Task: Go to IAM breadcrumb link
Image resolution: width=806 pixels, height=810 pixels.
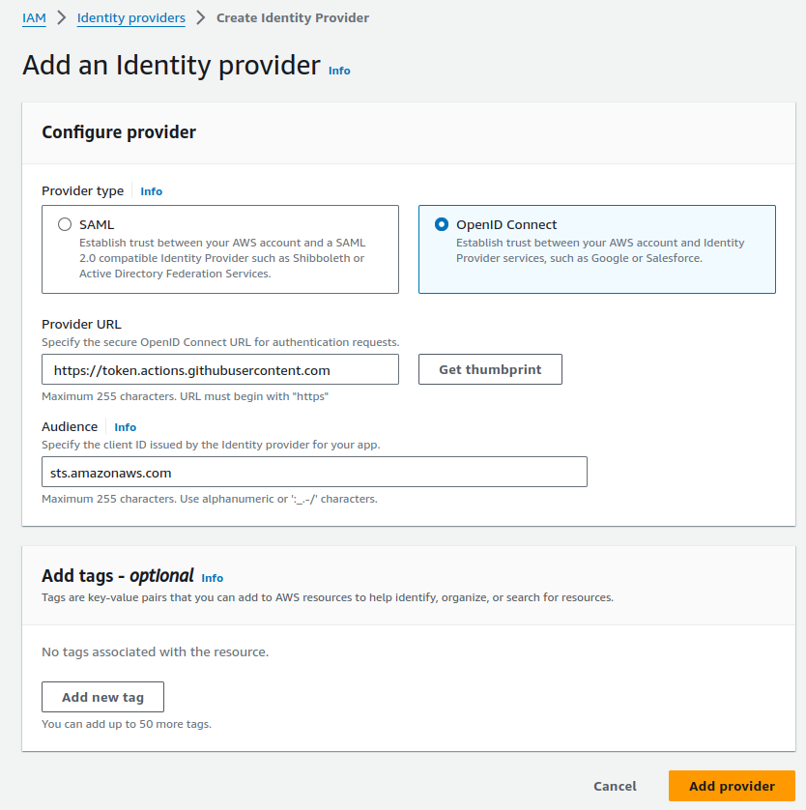Action: 34,17
